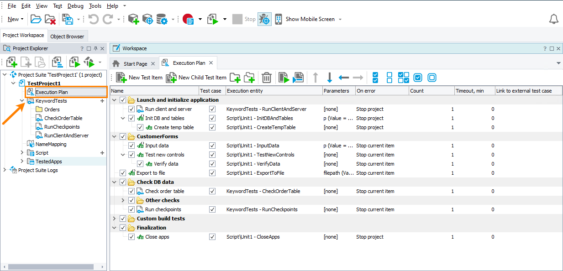Toggle the Check order table checkbox
563x271 pixels.
click(132, 191)
